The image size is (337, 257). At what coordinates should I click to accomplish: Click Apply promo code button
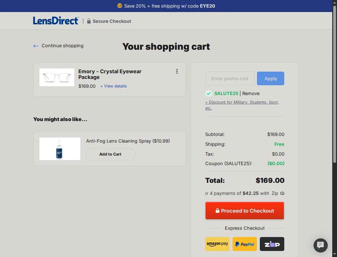(x=271, y=79)
